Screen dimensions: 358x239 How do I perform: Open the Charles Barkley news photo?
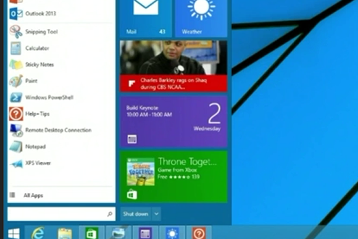173,58
